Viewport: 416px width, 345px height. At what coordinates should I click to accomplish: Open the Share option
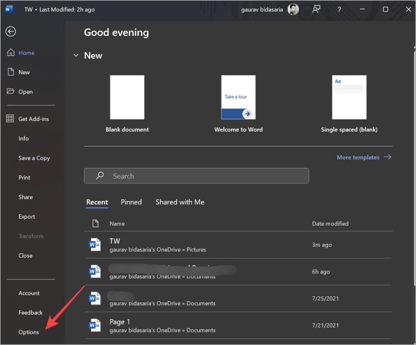pyautogui.click(x=26, y=197)
